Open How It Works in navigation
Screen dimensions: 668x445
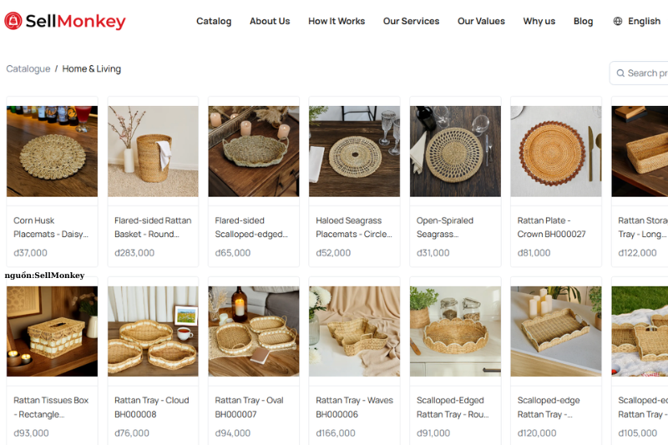pyautogui.click(x=337, y=21)
